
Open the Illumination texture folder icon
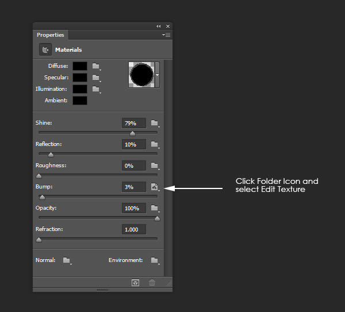point(96,89)
